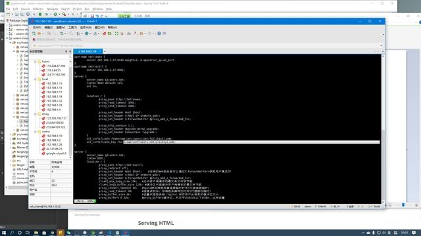This screenshot has height=236, width=421.
Task: Launch the red Xagent icon in Xshell toolbar
Action: [105, 33]
